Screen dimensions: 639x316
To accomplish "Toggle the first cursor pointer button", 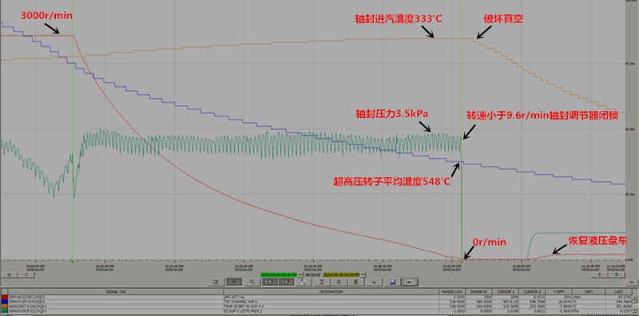I will click(270, 282).
